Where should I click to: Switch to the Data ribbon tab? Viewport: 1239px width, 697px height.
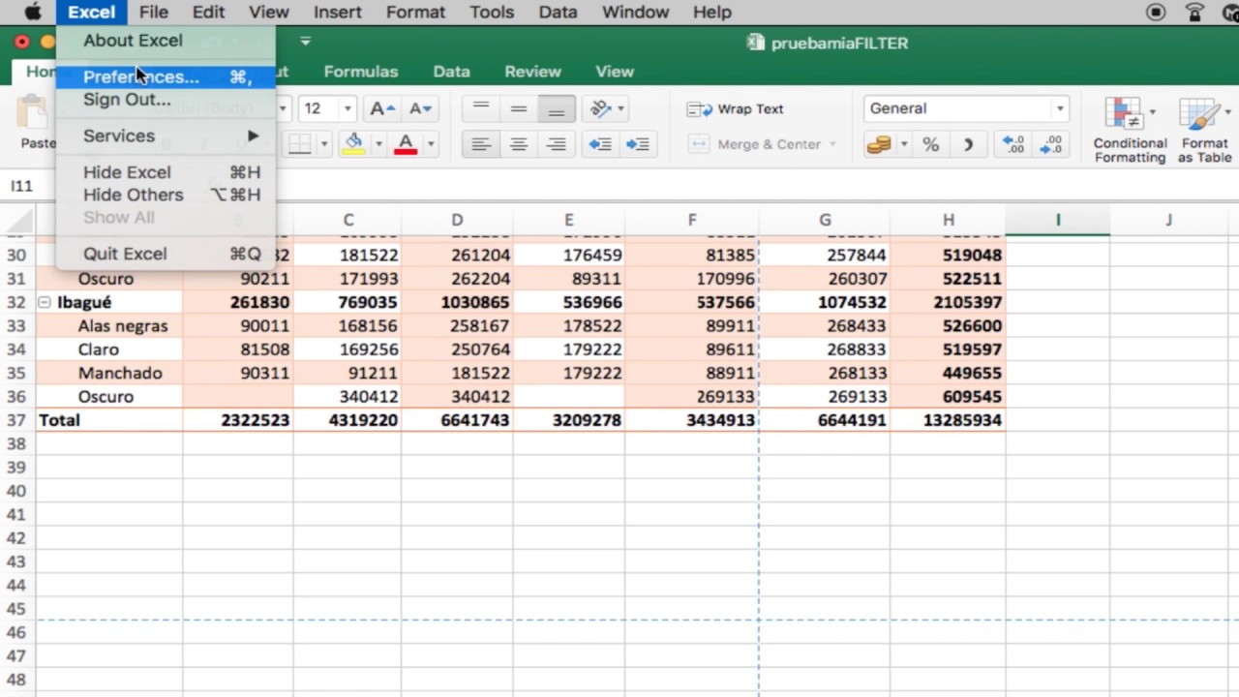coord(451,72)
